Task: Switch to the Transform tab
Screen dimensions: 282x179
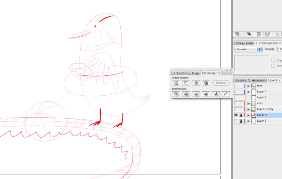Action: point(181,73)
